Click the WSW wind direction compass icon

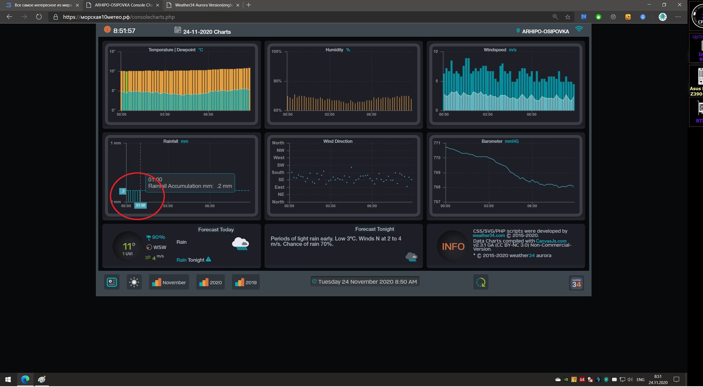(149, 248)
